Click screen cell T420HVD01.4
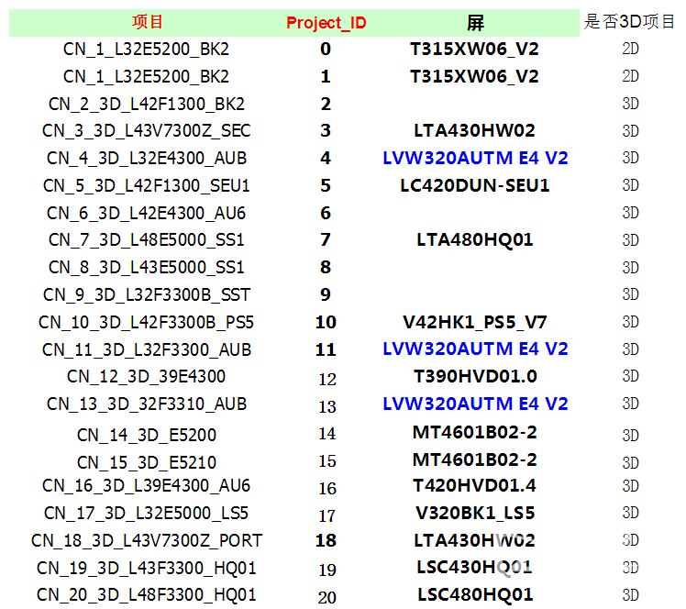Viewport: 686px width, 609px height. pyautogui.click(x=475, y=485)
